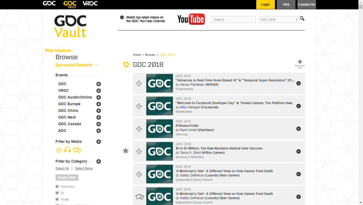Click Select None categories link
This screenshot has height=205, width=363.
click(x=84, y=168)
